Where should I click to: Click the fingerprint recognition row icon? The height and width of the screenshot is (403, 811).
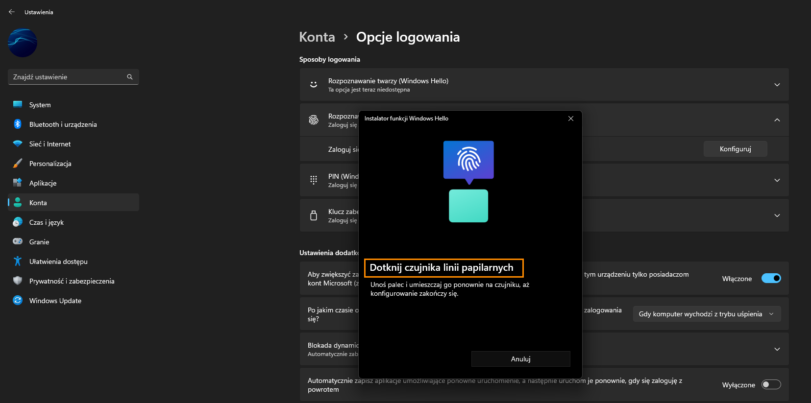tap(314, 120)
